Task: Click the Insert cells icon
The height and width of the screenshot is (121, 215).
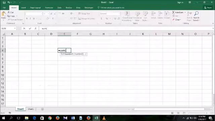Action: [154, 15]
